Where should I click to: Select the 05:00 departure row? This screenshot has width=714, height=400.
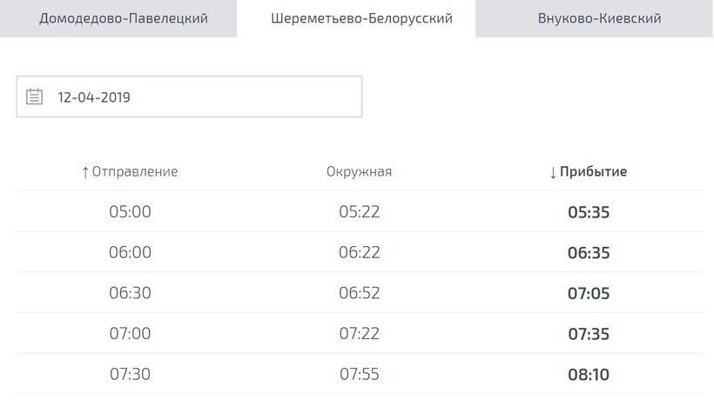click(360, 211)
